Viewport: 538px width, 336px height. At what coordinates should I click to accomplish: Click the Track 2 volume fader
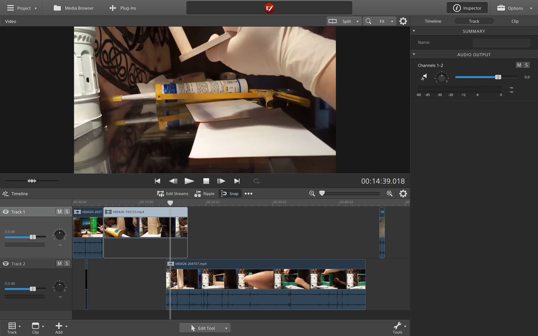tap(33, 289)
